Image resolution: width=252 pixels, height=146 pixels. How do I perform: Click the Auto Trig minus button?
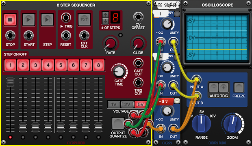tap(214, 88)
